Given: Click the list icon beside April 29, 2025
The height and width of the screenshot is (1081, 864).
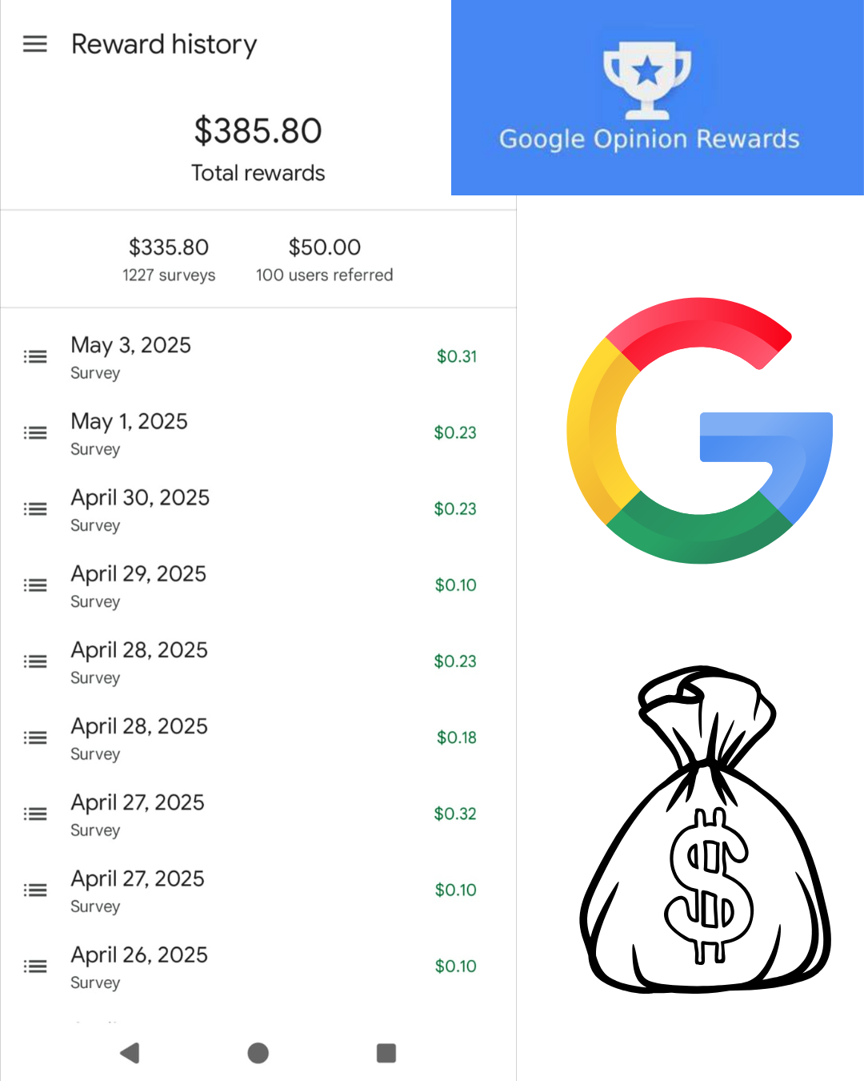Looking at the screenshot, I should (x=35, y=585).
